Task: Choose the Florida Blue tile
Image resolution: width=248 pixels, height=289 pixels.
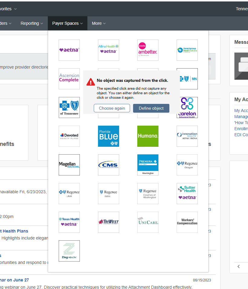Action: (109, 136)
